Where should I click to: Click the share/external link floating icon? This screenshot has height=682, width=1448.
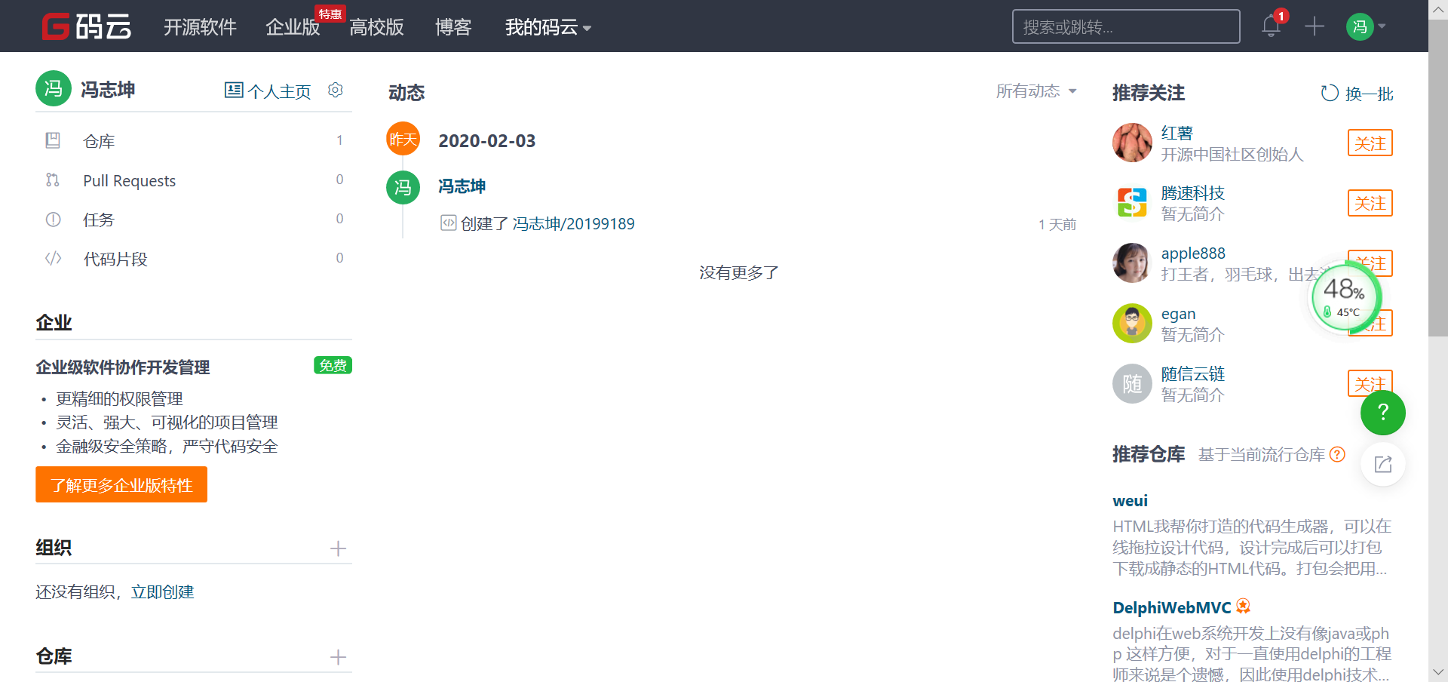point(1383,464)
